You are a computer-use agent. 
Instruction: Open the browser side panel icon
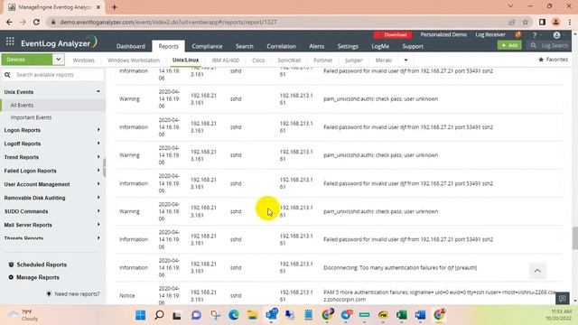542,22
